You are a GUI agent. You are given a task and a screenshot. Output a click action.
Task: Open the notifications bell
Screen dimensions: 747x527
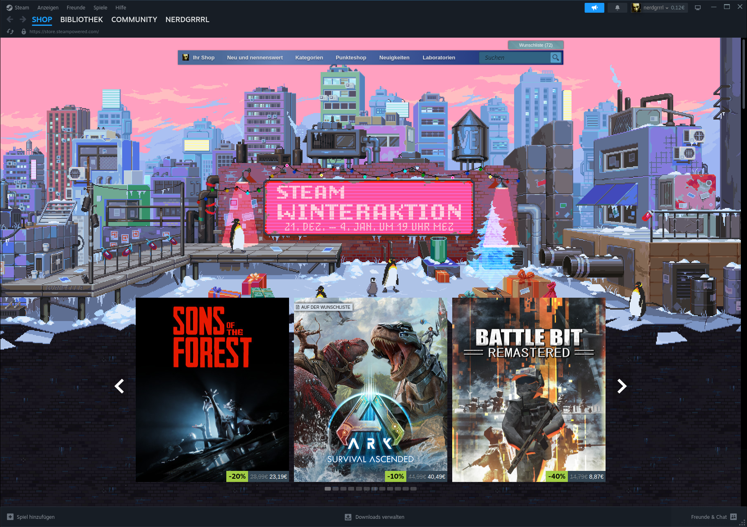[x=617, y=7]
